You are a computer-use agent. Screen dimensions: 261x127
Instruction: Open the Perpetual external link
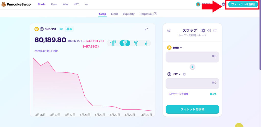(x=148, y=14)
